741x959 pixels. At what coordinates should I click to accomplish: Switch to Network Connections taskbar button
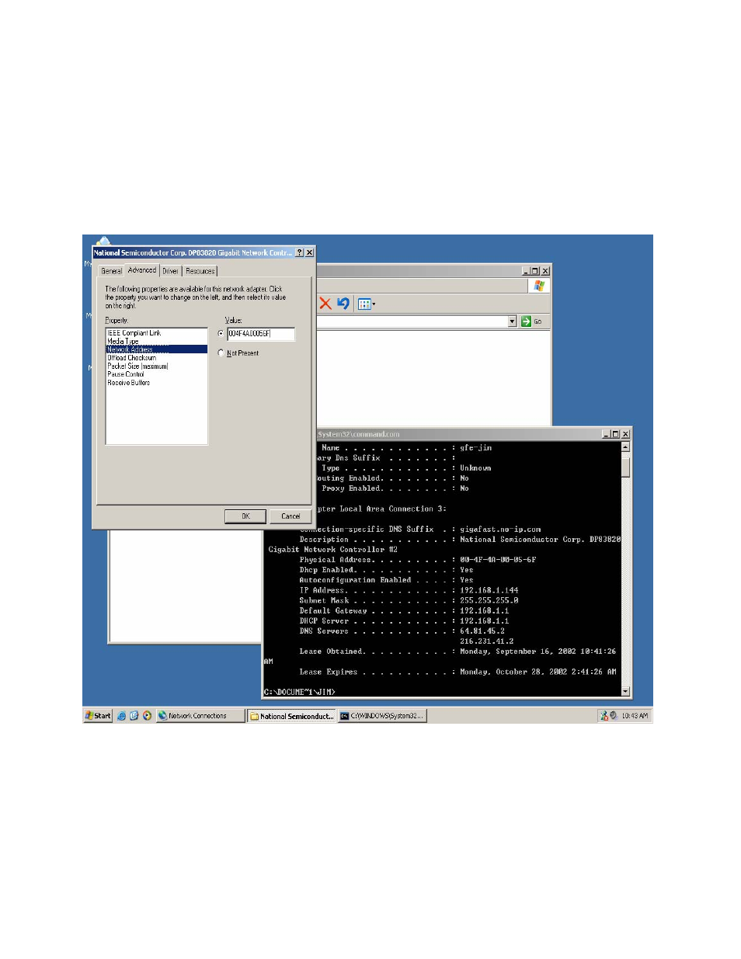pyautogui.click(x=200, y=716)
